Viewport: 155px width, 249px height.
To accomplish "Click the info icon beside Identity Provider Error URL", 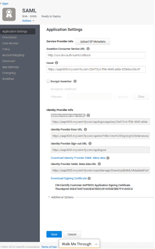I will (x=85, y=129).
